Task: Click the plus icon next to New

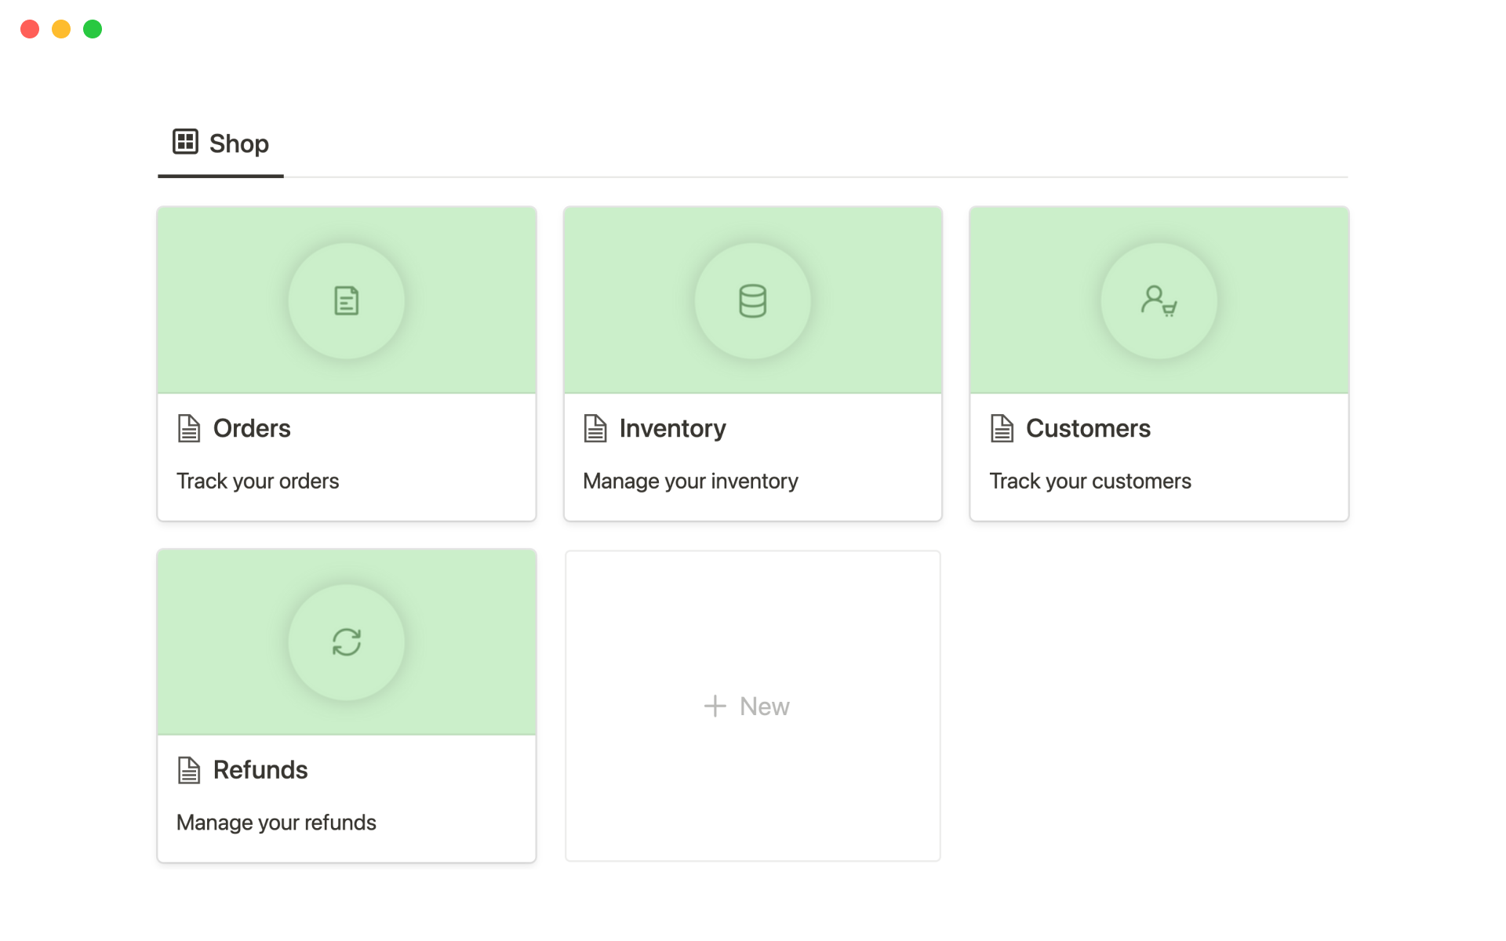Action: 715,707
